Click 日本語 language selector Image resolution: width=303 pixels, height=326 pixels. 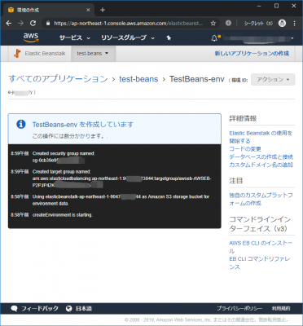[x=84, y=309]
